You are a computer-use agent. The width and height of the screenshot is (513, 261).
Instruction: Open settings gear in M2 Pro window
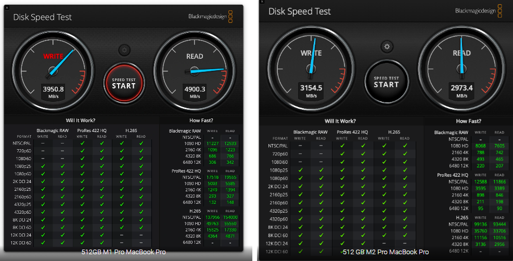pos(387,46)
